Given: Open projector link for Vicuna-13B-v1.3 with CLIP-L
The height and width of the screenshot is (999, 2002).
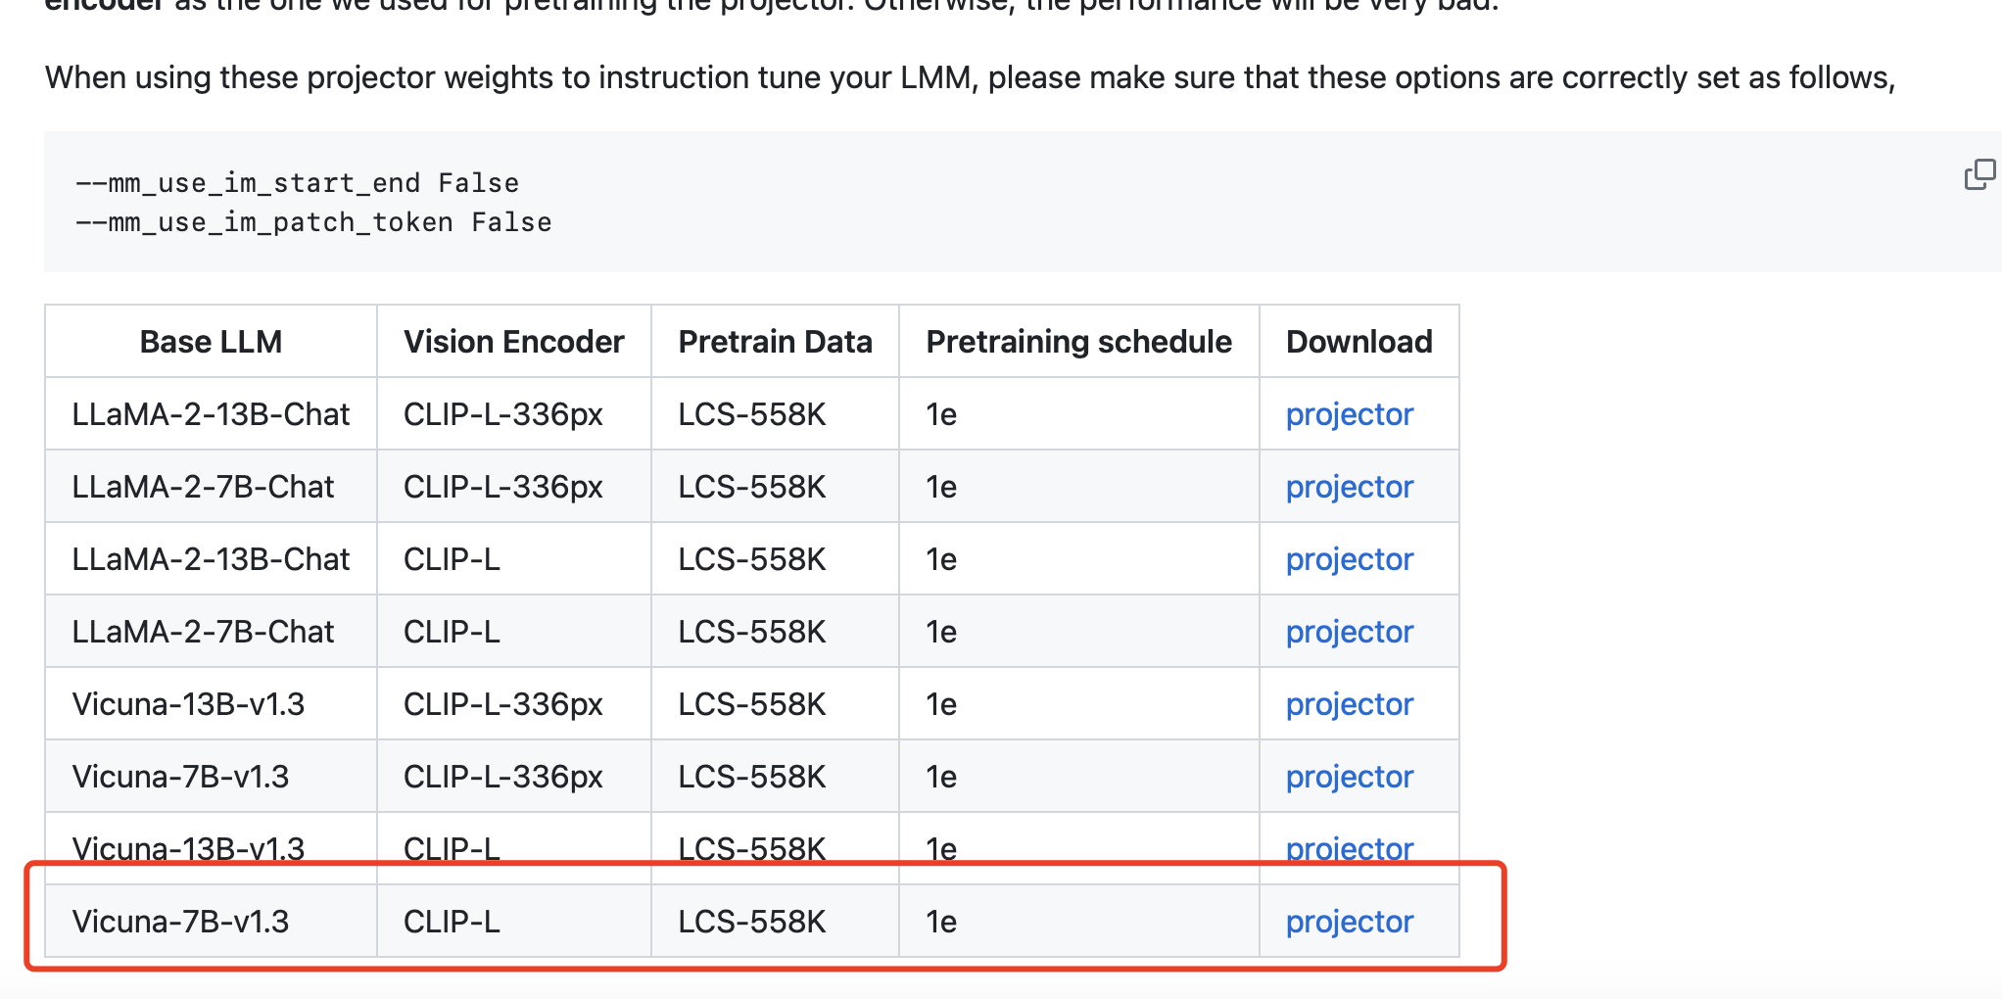Looking at the screenshot, I should pyautogui.click(x=1349, y=847).
